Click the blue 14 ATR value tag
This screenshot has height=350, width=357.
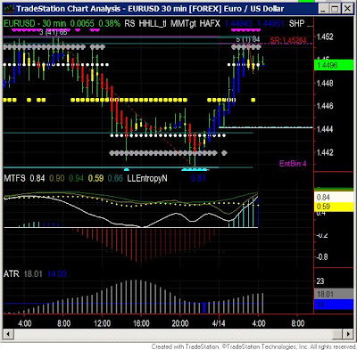[334, 305]
